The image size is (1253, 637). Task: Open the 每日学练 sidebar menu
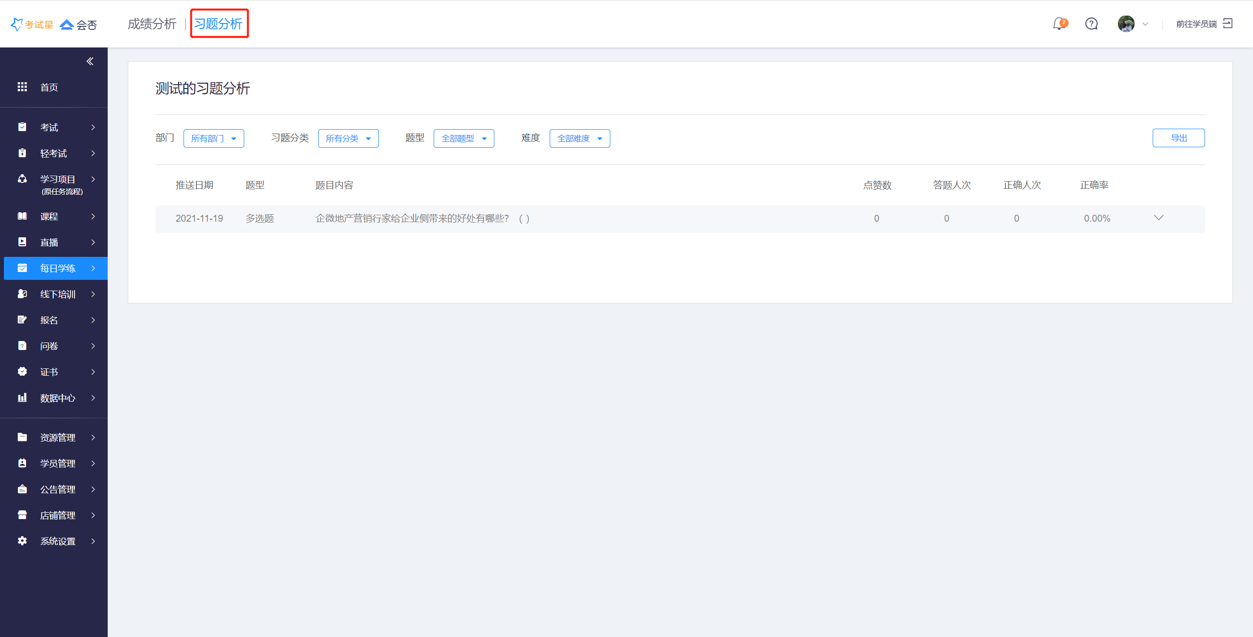click(58, 268)
